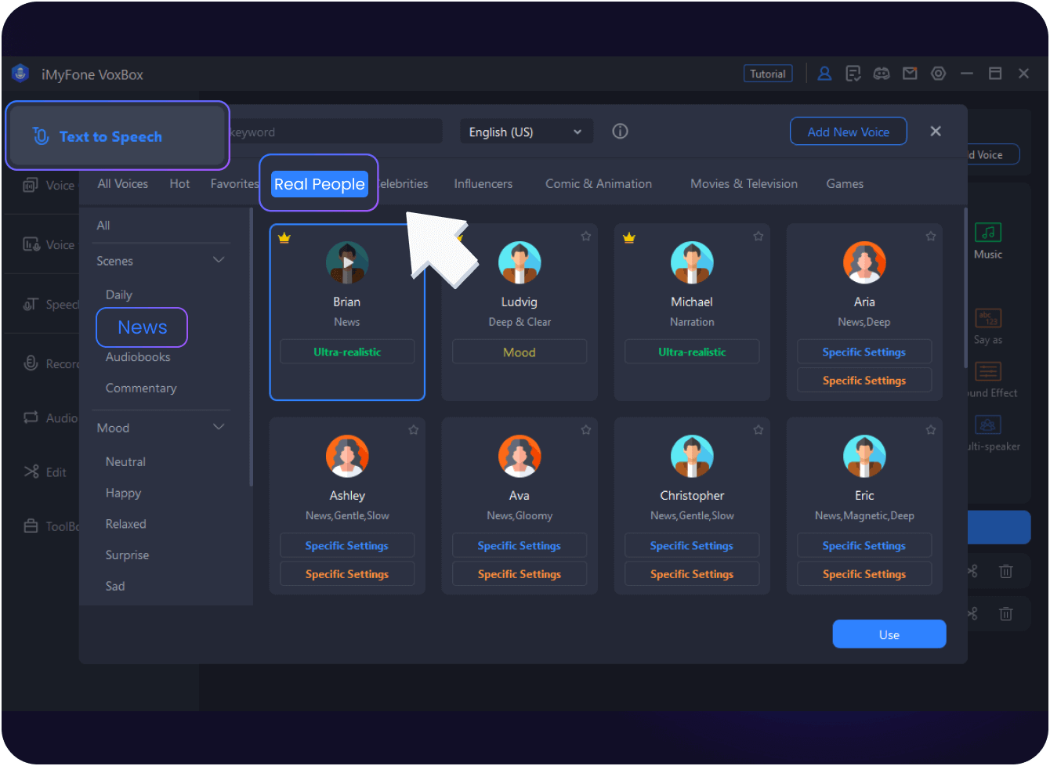Switch to Games tab

(845, 183)
